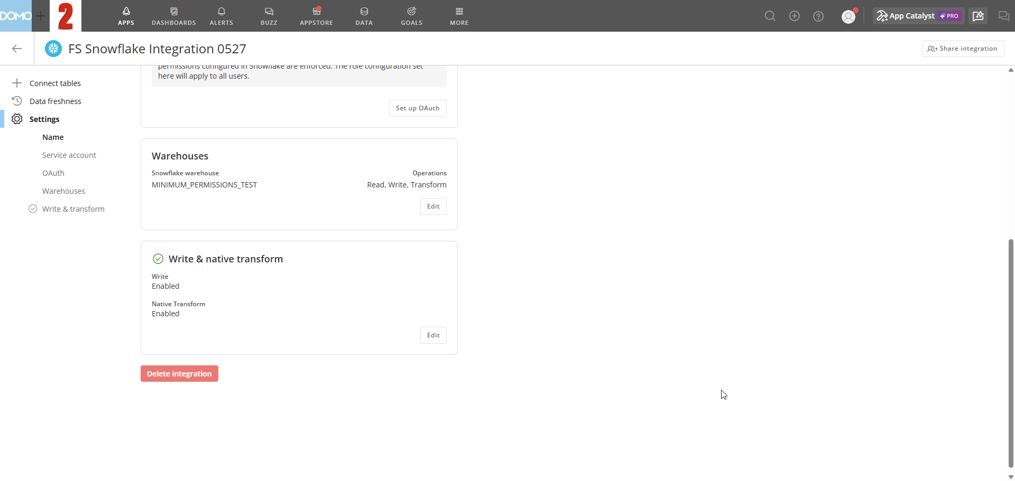Click Read, Write, Transform operations value

pos(407,185)
